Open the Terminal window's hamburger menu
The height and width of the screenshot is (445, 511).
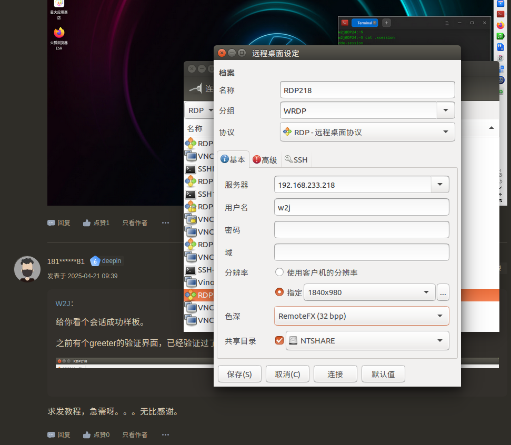[x=447, y=23]
